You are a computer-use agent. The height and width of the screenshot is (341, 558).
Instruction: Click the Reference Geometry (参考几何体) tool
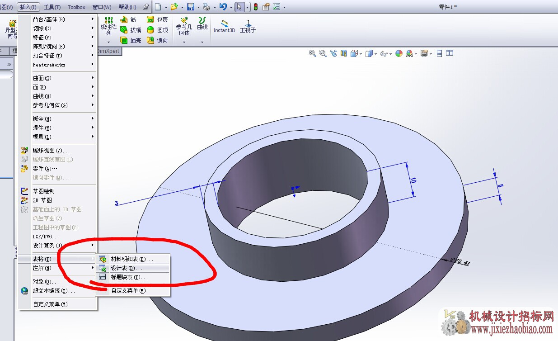pos(184,26)
